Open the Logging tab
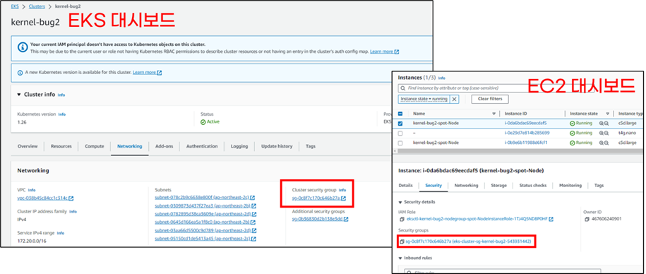Image resolution: width=646 pixels, height=274 pixels. (239, 146)
